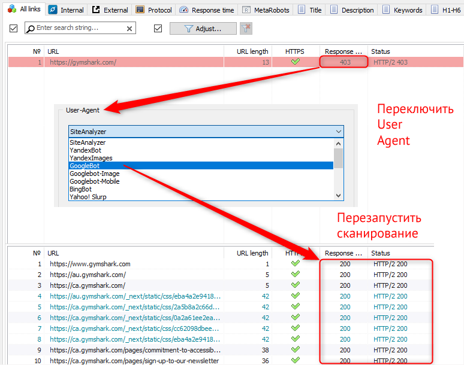This screenshot has height=365, width=464.
Task: Select BingBot in the User-Agent list
Action: (201, 189)
